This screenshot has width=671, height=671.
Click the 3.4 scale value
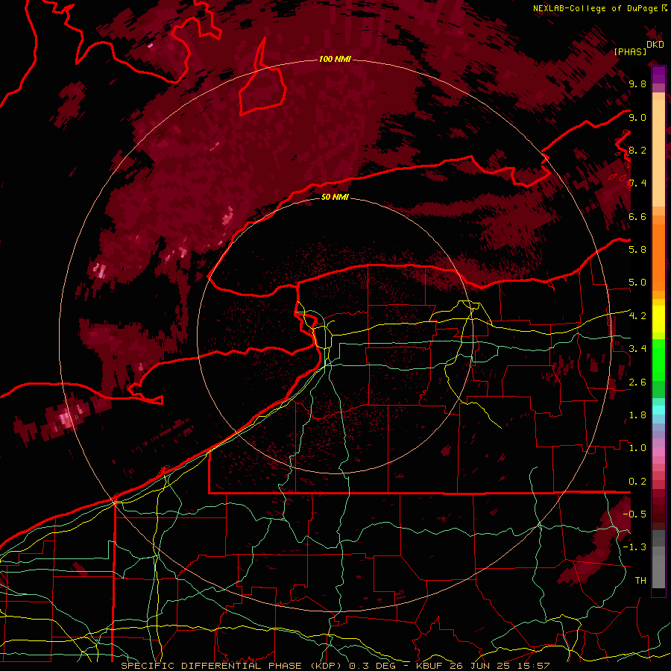637,349
